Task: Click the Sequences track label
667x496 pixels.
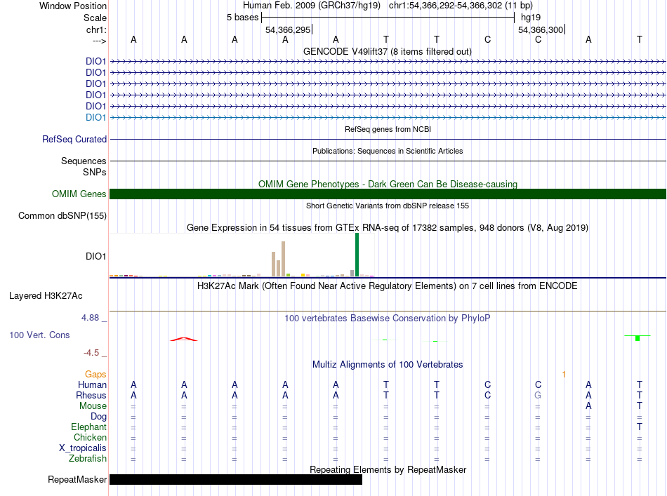Action: click(x=84, y=161)
